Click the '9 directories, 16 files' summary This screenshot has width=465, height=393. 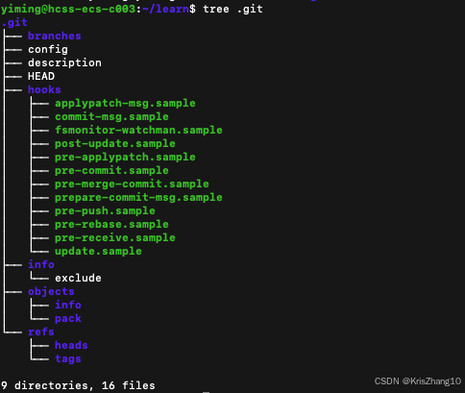tap(78, 385)
